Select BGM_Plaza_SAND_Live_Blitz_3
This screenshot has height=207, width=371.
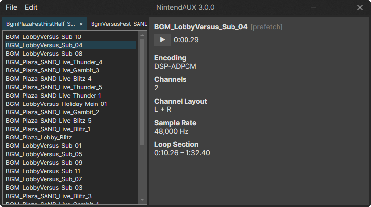[71, 196]
